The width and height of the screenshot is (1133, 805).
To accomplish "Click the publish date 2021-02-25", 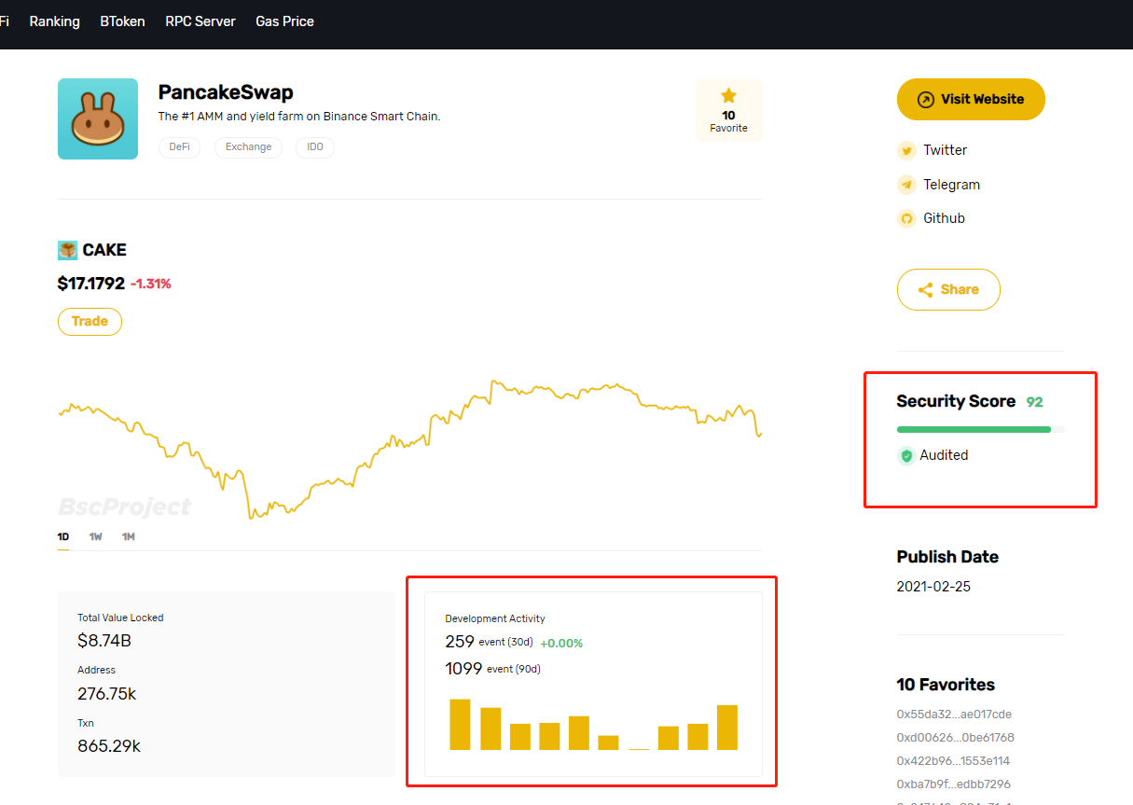I will click(933, 587).
